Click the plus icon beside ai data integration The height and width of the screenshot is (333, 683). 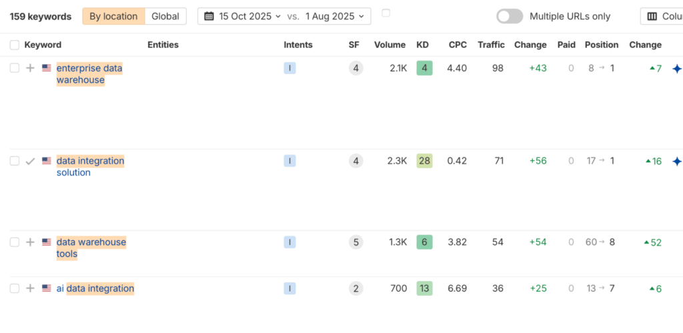pyautogui.click(x=30, y=288)
